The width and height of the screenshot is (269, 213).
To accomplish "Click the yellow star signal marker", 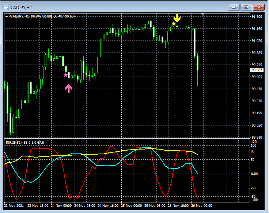I will click(174, 24).
